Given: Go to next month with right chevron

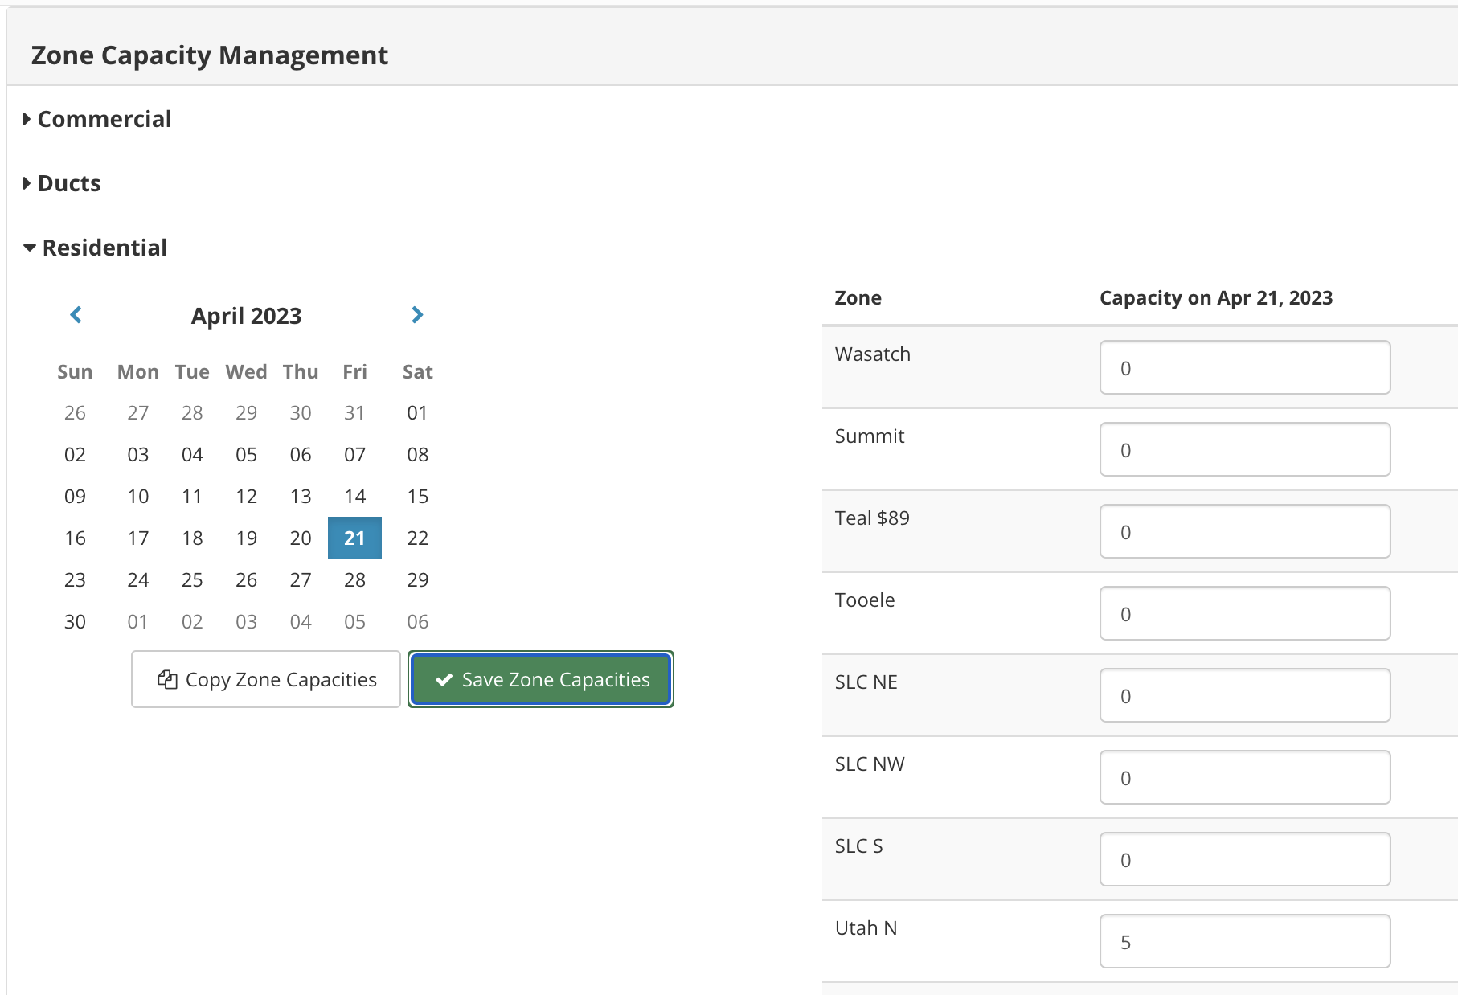Looking at the screenshot, I should tap(417, 315).
